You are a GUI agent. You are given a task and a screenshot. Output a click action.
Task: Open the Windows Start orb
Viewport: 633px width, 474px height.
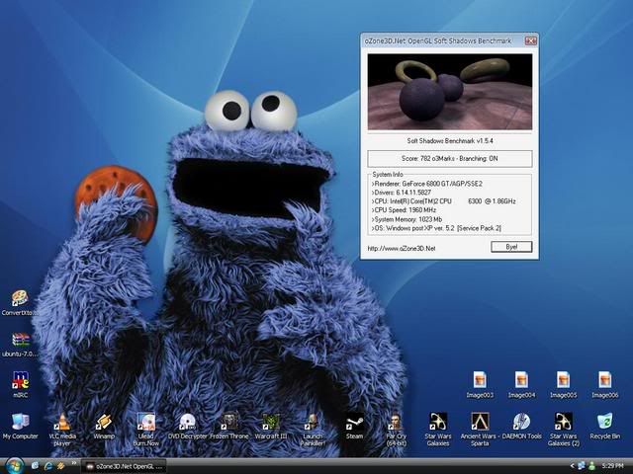(x=15, y=466)
